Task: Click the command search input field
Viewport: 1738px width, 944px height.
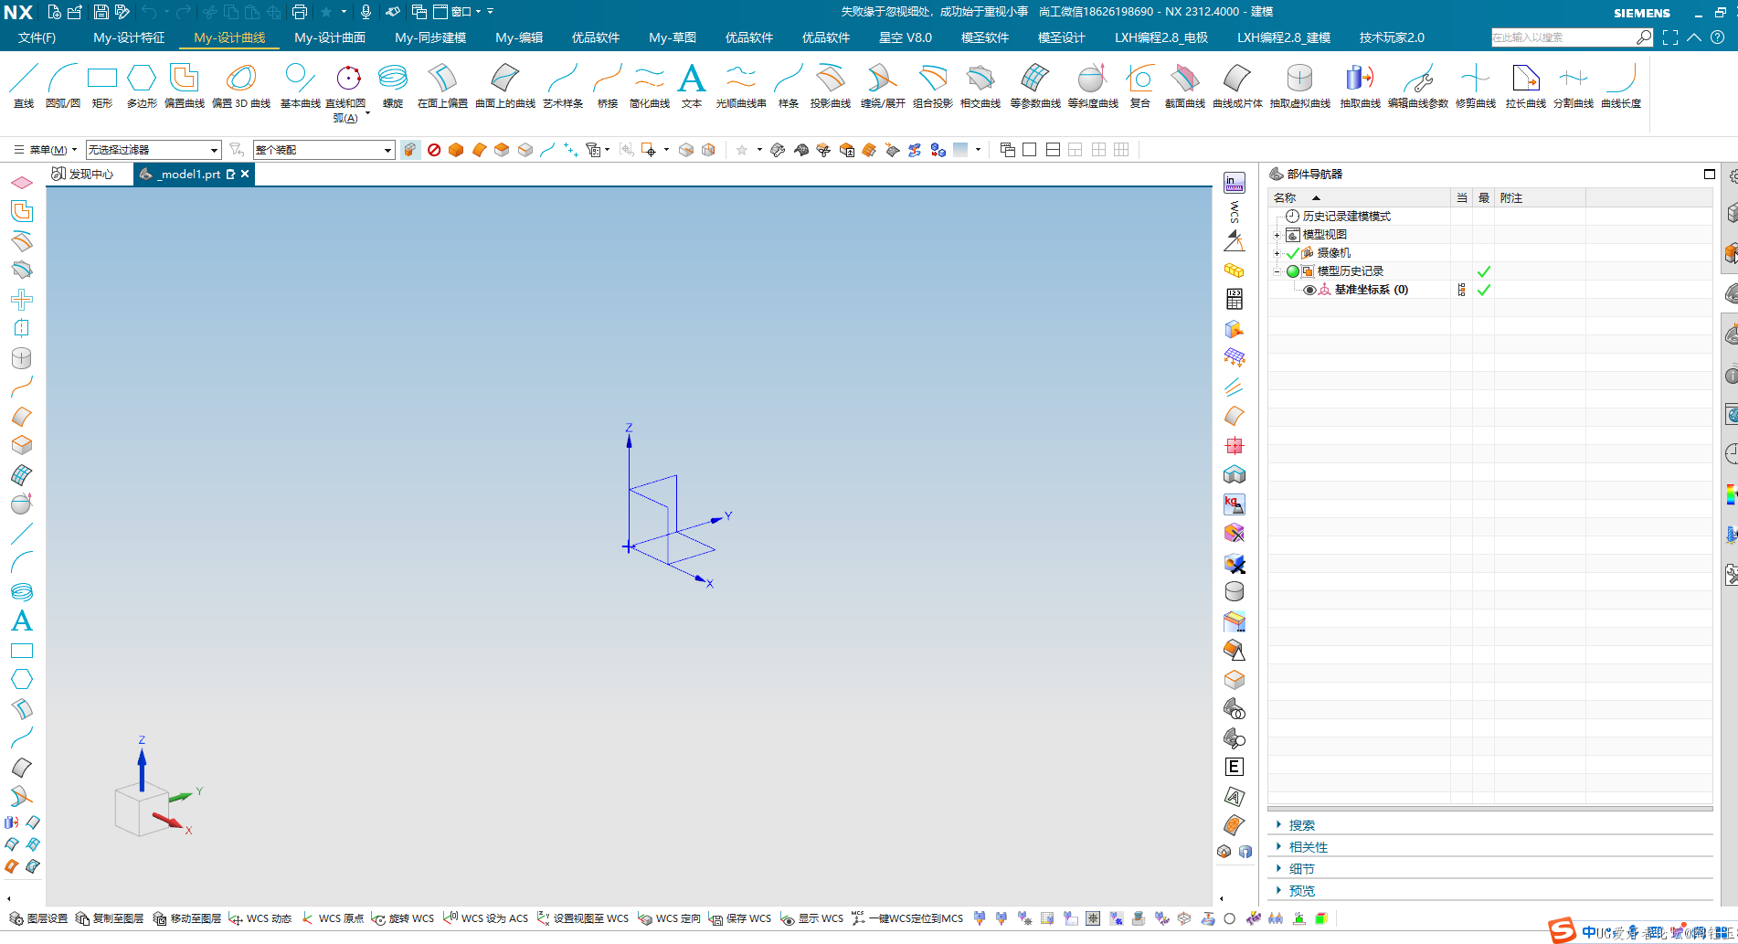Action: coord(1563,37)
